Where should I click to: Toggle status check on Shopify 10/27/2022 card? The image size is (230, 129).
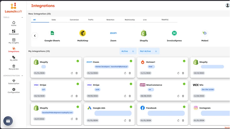(x=78, y=107)
